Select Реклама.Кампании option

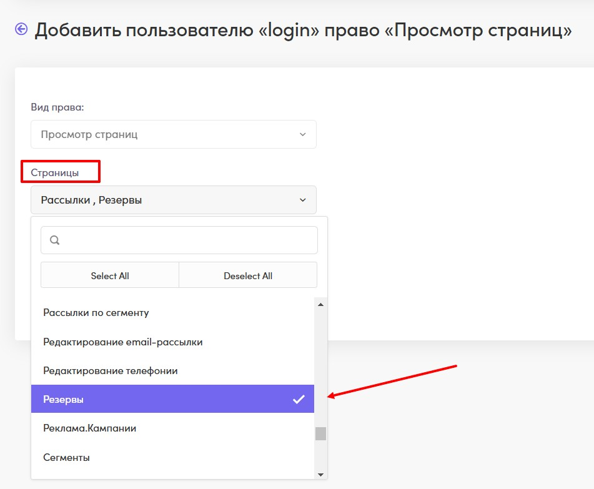(173, 428)
